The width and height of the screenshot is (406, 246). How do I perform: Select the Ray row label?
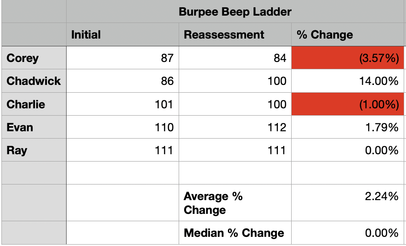click(34, 150)
